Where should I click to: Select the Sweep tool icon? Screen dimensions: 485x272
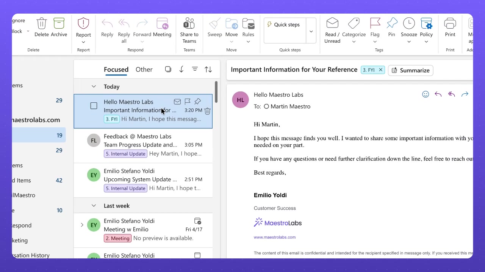coord(214,23)
